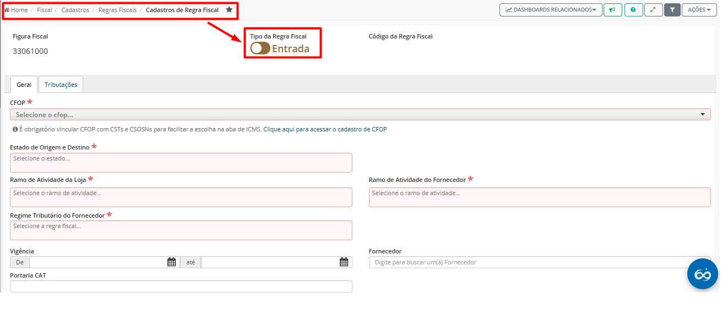Click the Estado de Origem e Destino field
This screenshot has height=321, width=722.
click(181, 163)
